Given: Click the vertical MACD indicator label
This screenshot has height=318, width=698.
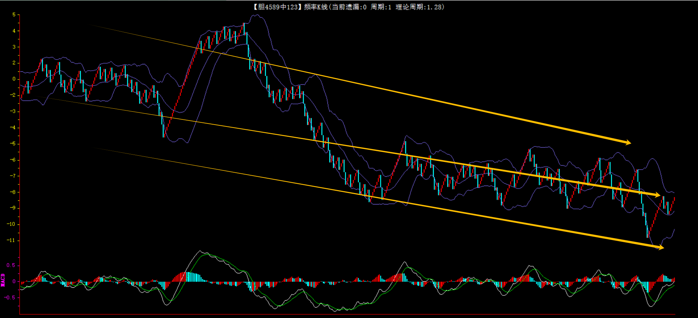Looking at the screenshot, I should (3, 280).
